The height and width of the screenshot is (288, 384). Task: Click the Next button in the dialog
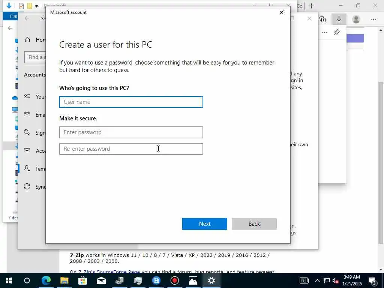tap(204, 224)
